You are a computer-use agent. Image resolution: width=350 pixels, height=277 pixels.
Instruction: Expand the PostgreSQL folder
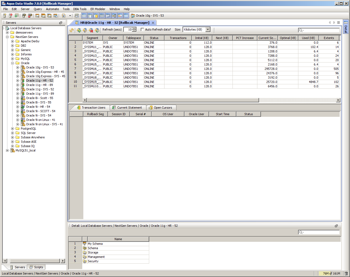pos(13,129)
